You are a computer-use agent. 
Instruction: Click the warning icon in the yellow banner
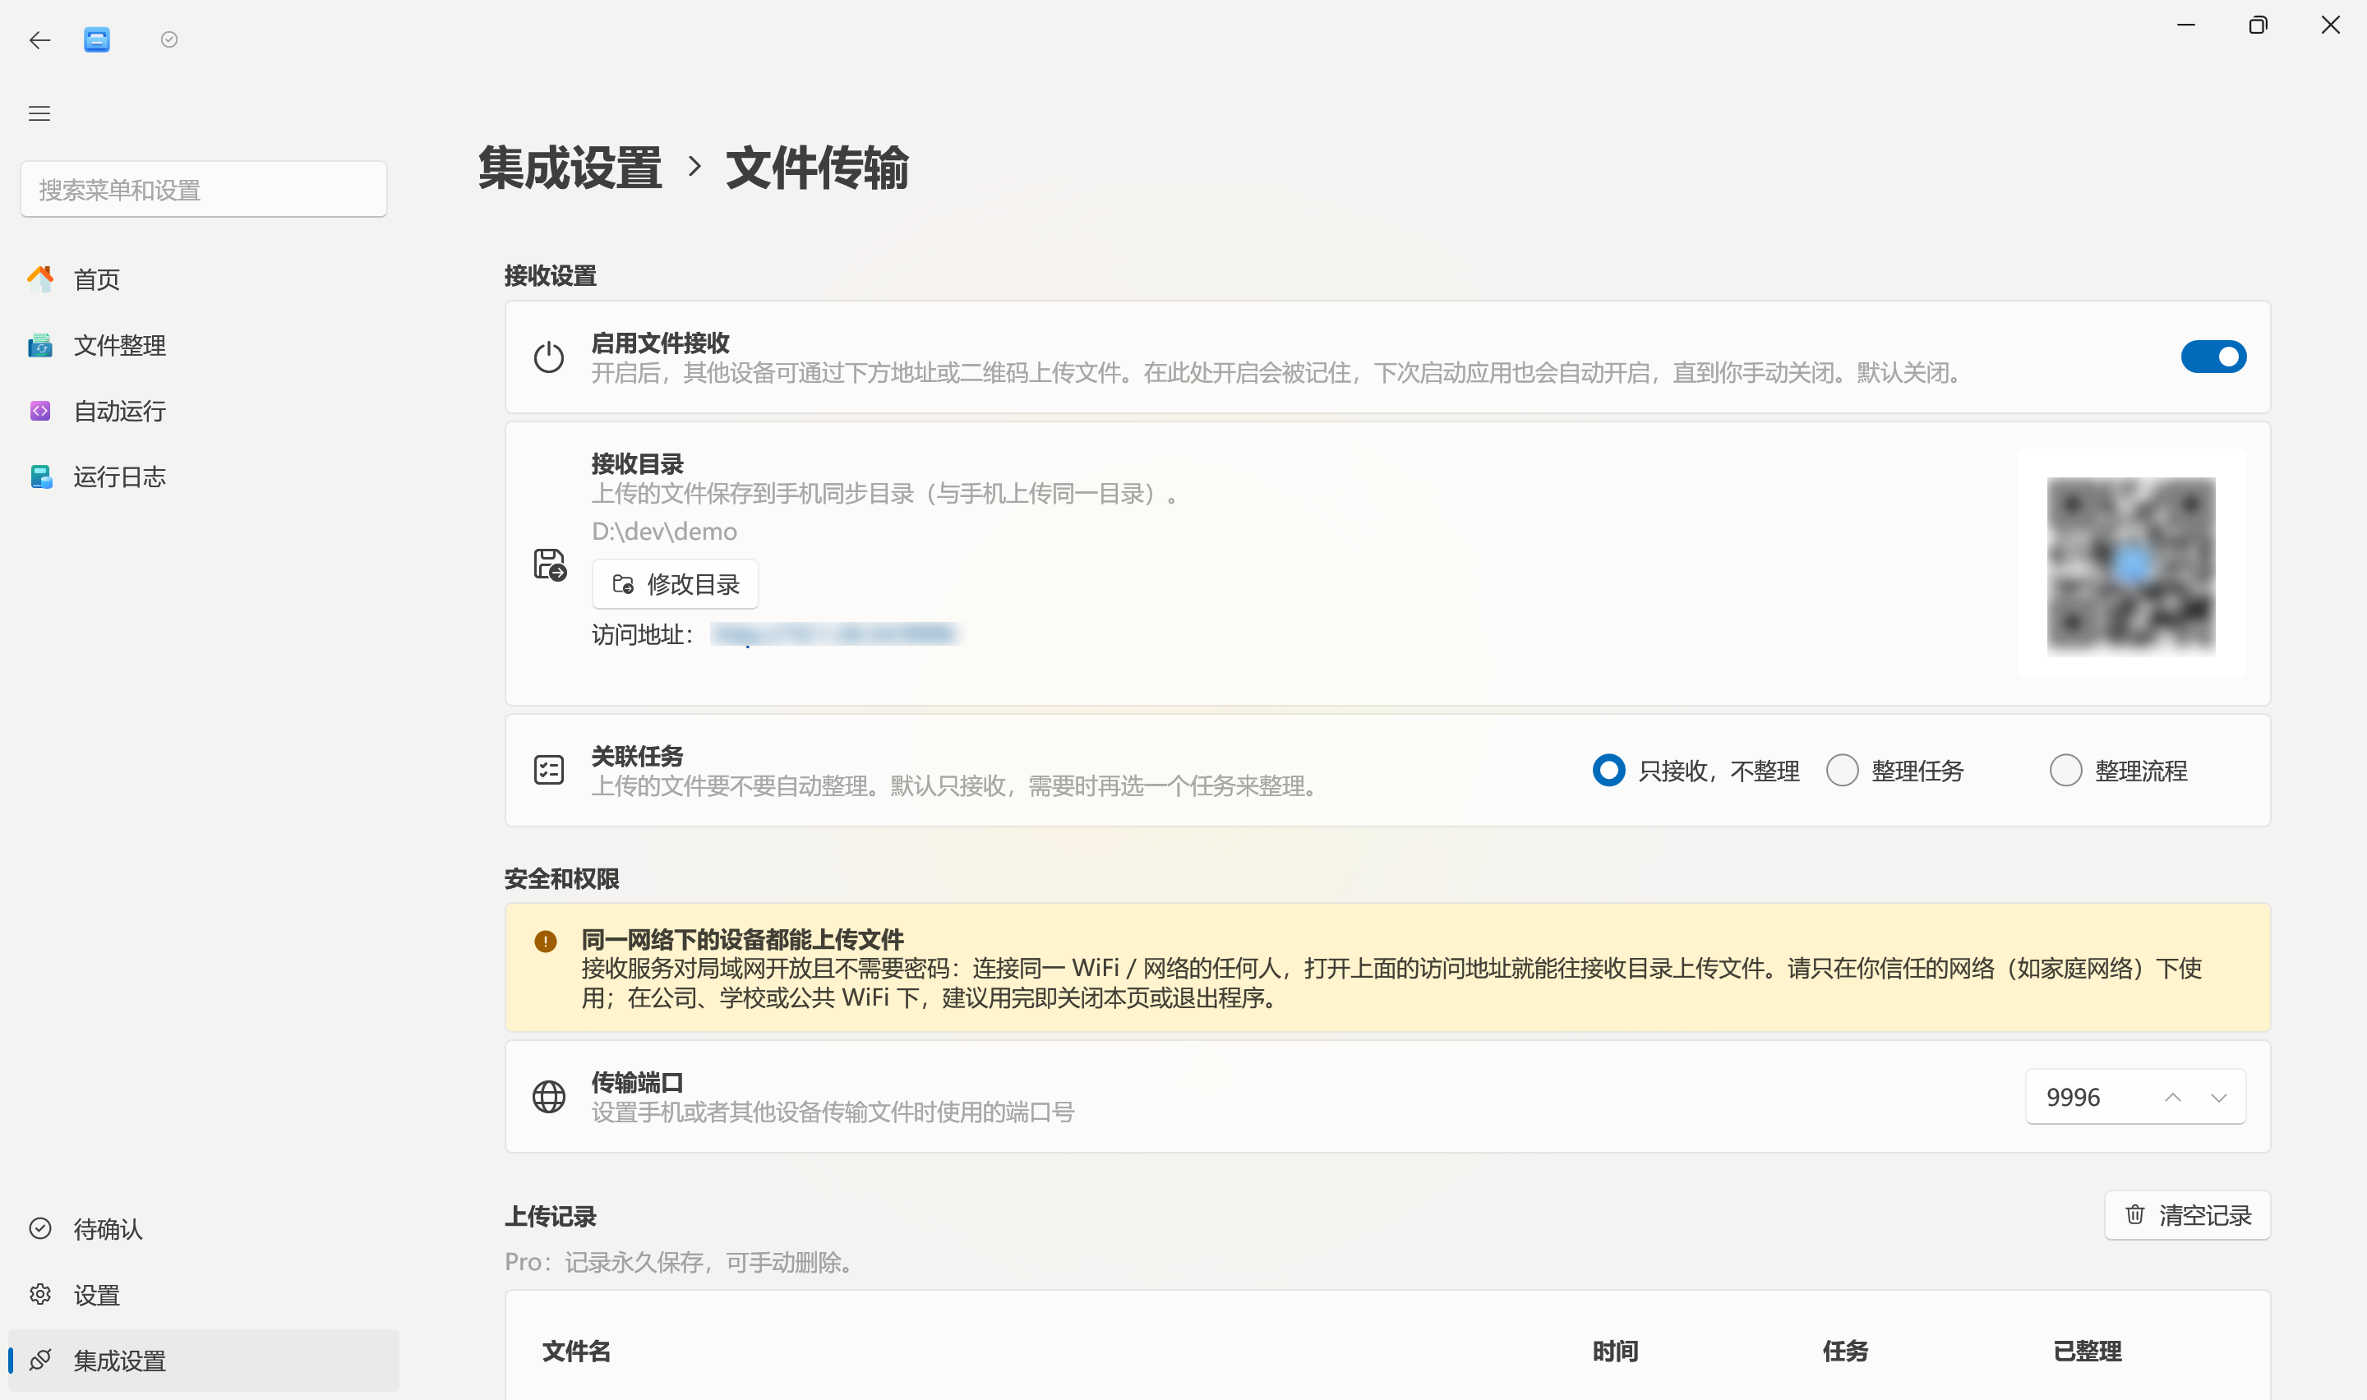click(x=545, y=941)
